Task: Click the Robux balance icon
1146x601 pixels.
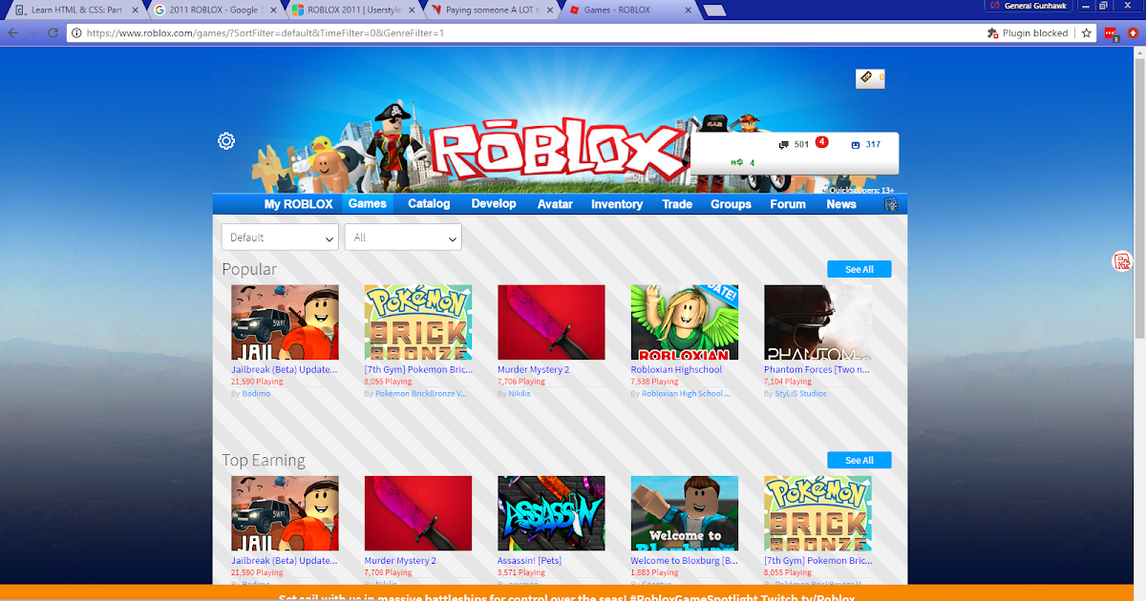Action: pos(736,162)
